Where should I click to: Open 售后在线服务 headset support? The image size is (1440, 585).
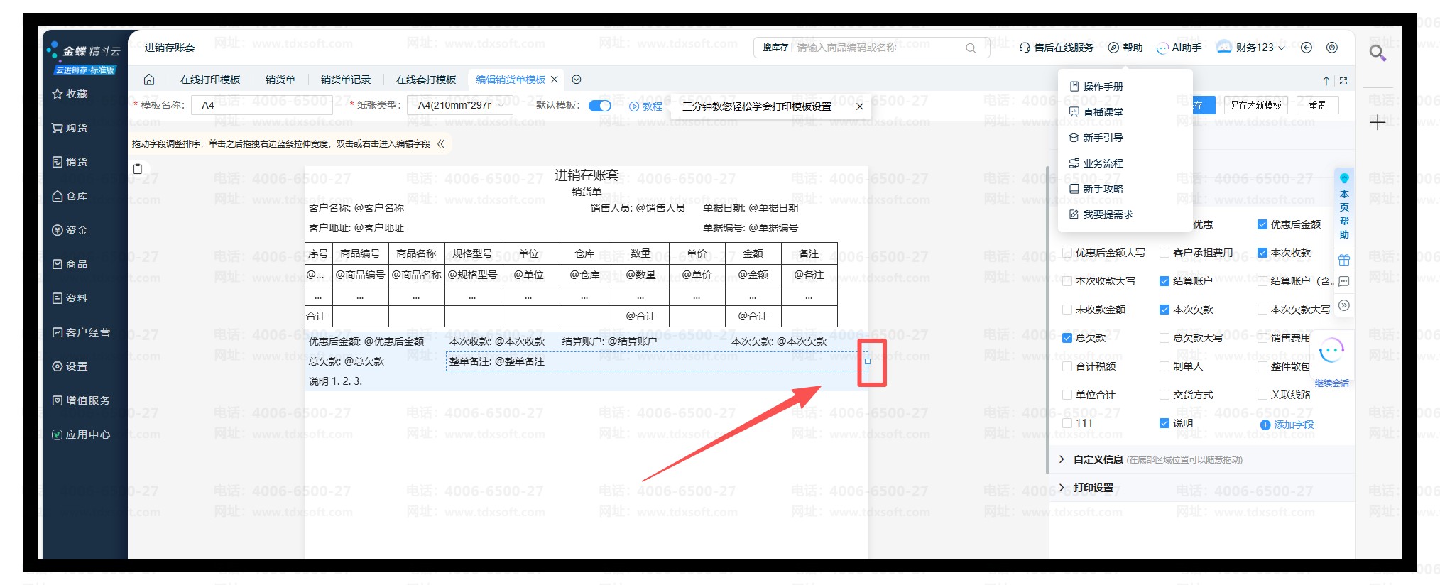(x=1056, y=48)
